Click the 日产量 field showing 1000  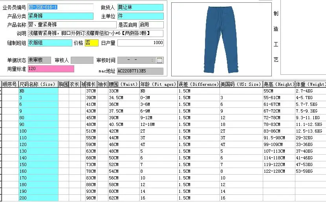(140, 43)
